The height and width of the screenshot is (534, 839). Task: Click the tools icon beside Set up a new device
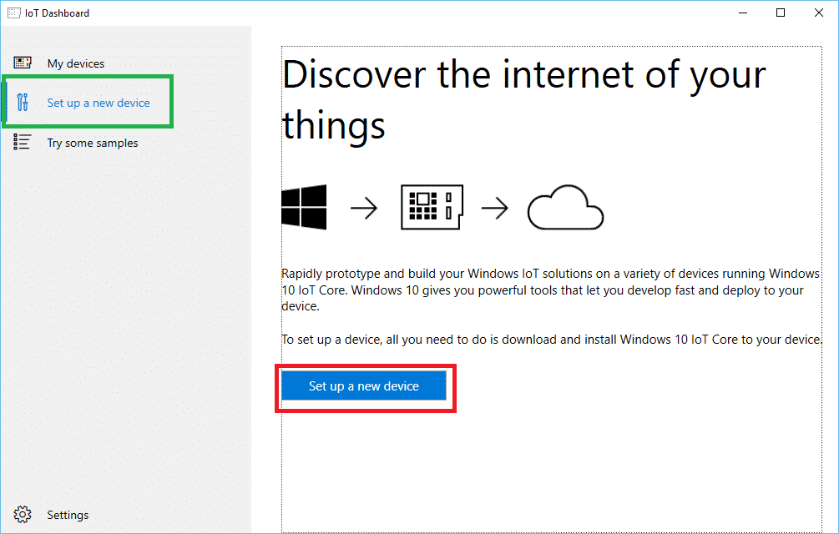tap(23, 102)
